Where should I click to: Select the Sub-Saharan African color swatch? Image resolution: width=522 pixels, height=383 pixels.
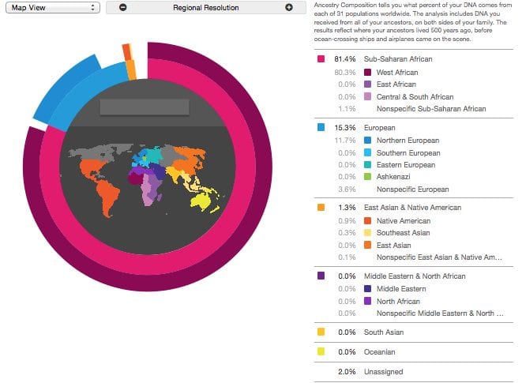tap(321, 59)
